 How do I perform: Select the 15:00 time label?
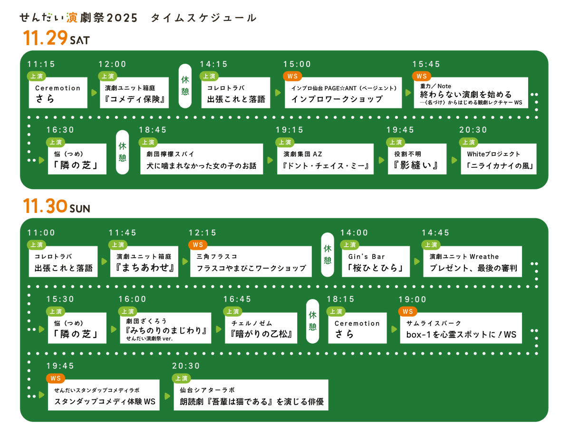297,64
